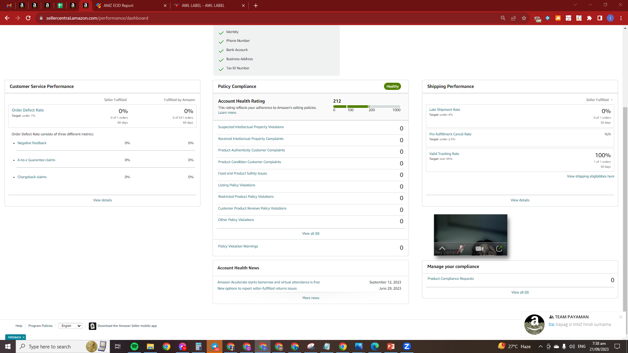628x353 pixels.
Task: Open Customer Product Reviews Policy Violations
Action: 252,209
